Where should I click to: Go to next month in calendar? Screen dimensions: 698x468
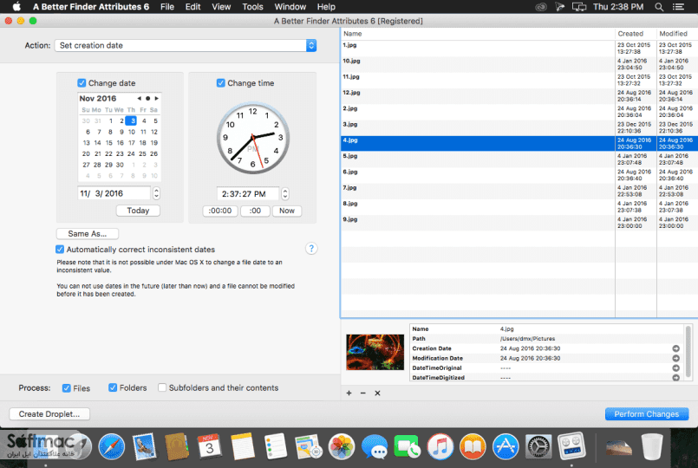[x=156, y=98]
